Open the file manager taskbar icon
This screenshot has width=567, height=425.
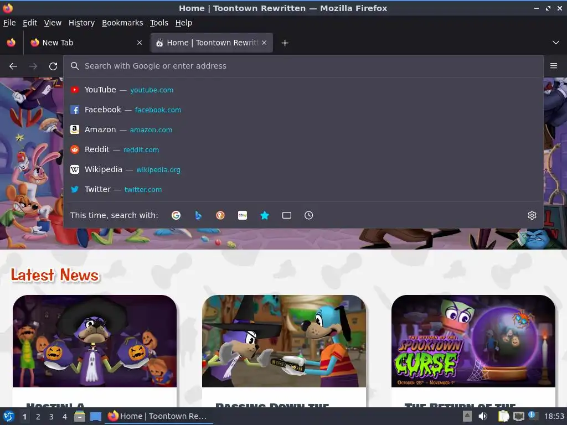pos(80,417)
